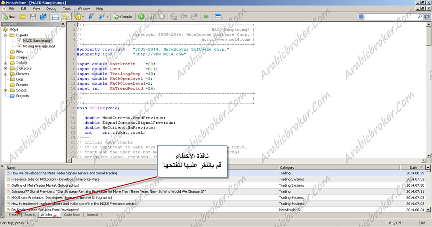Close the Toolbox panel with X
432x227 pixels.
pyautogui.click(x=2, y=166)
